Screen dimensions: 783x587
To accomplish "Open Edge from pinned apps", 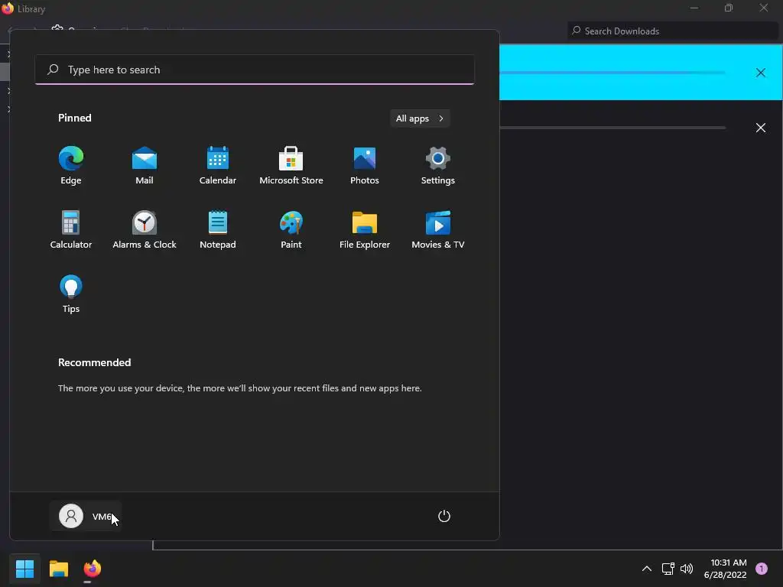I will tap(71, 166).
